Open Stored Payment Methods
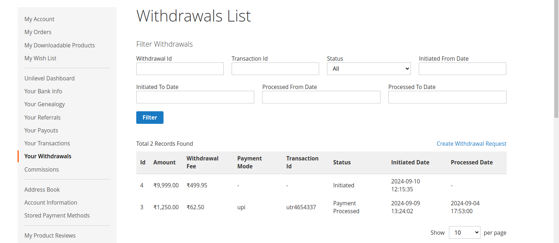This screenshot has height=243, width=559. click(57, 215)
